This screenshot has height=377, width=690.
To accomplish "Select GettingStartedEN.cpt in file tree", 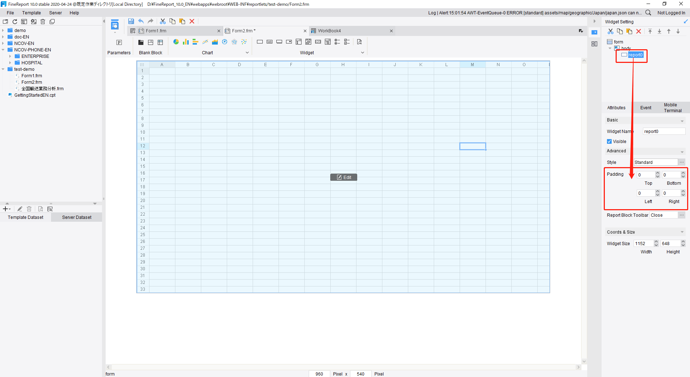I will pyautogui.click(x=35, y=95).
